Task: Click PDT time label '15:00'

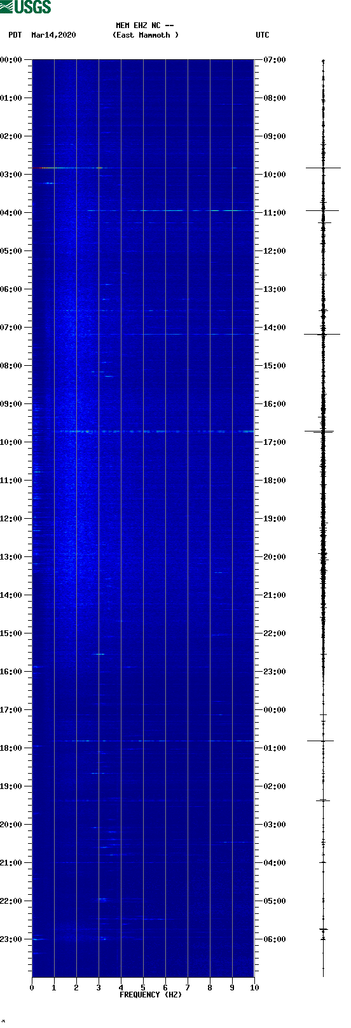Action: (11, 633)
